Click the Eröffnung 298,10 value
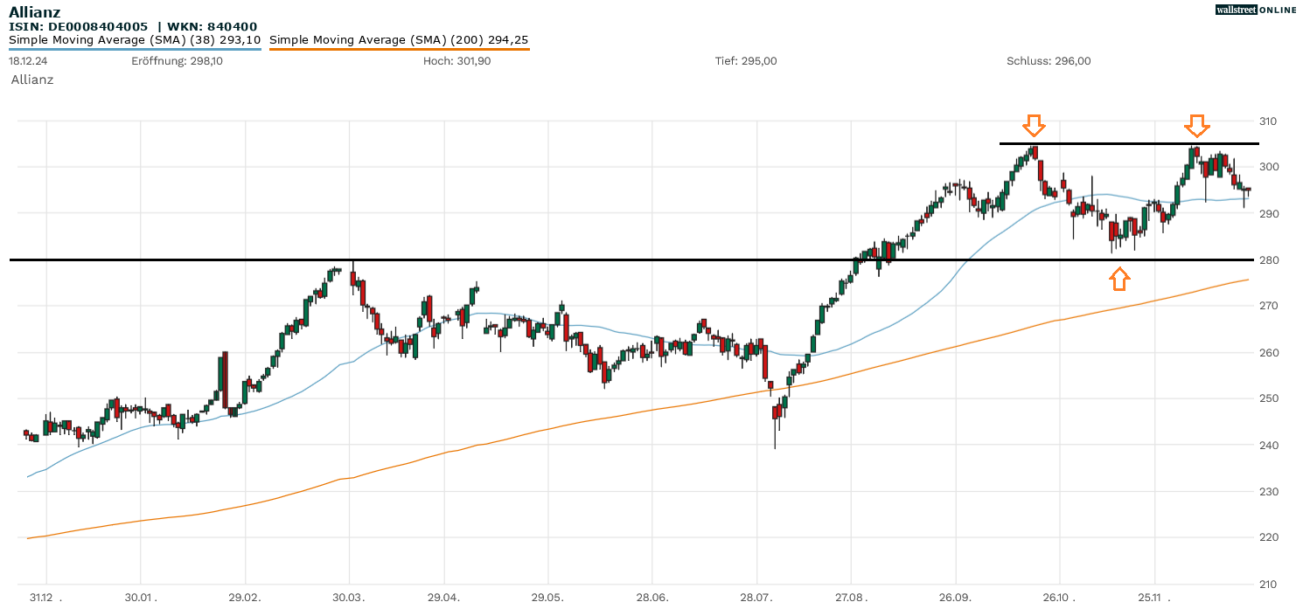 pos(177,61)
